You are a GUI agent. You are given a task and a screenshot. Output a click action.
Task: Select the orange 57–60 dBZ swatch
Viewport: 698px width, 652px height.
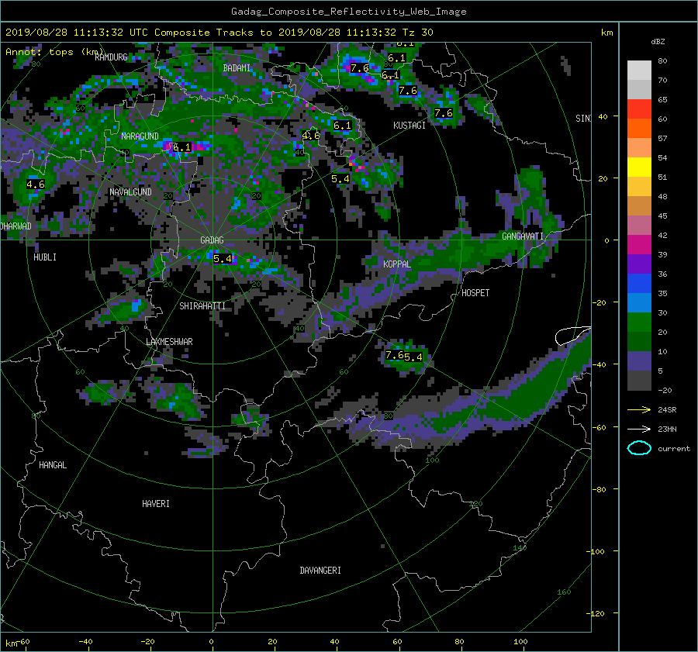[x=639, y=129]
